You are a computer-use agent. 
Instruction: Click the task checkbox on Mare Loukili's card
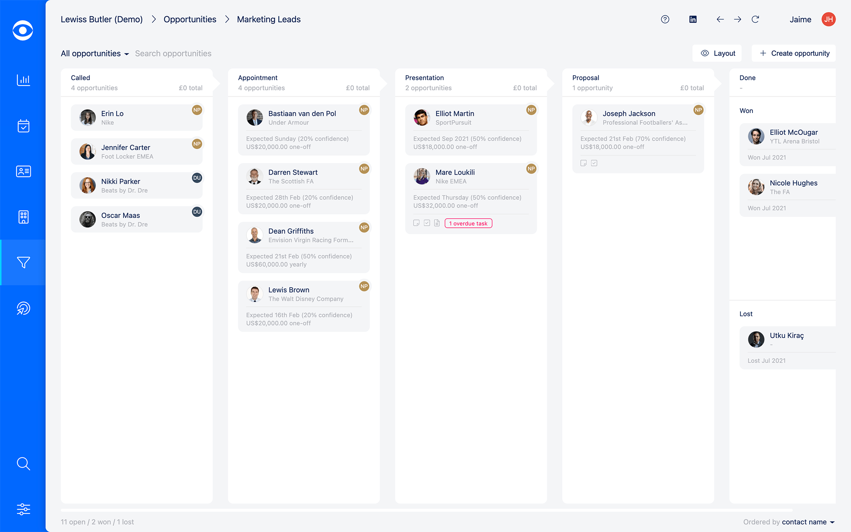427,223
